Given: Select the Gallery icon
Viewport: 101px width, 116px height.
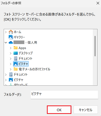Looking at the screenshot, I should (x=11, y=37).
